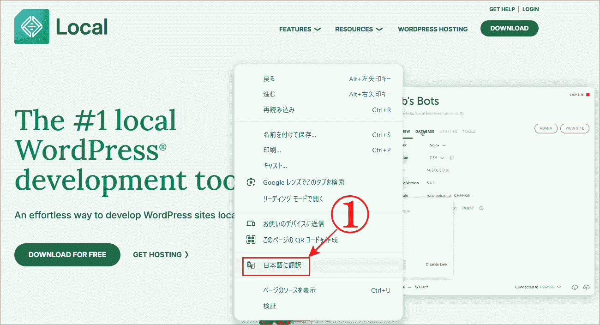Click the cloud push-upload icon

tap(586, 287)
